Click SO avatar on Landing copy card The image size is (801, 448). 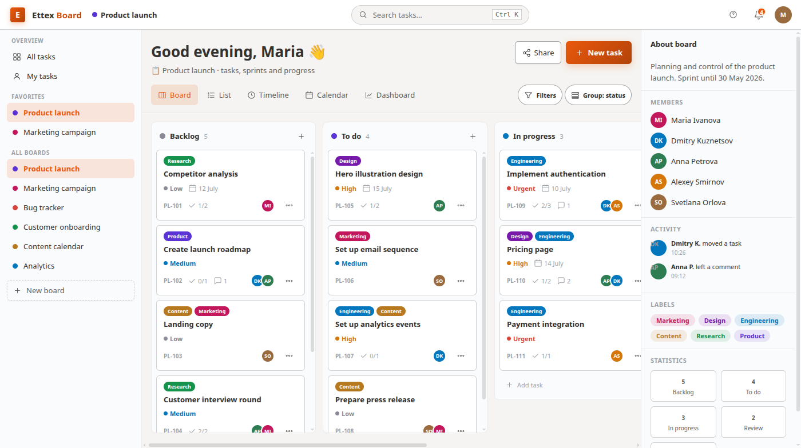pos(268,356)
